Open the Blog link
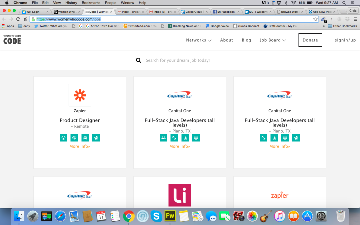360x225 pixels. coord(246,40)
